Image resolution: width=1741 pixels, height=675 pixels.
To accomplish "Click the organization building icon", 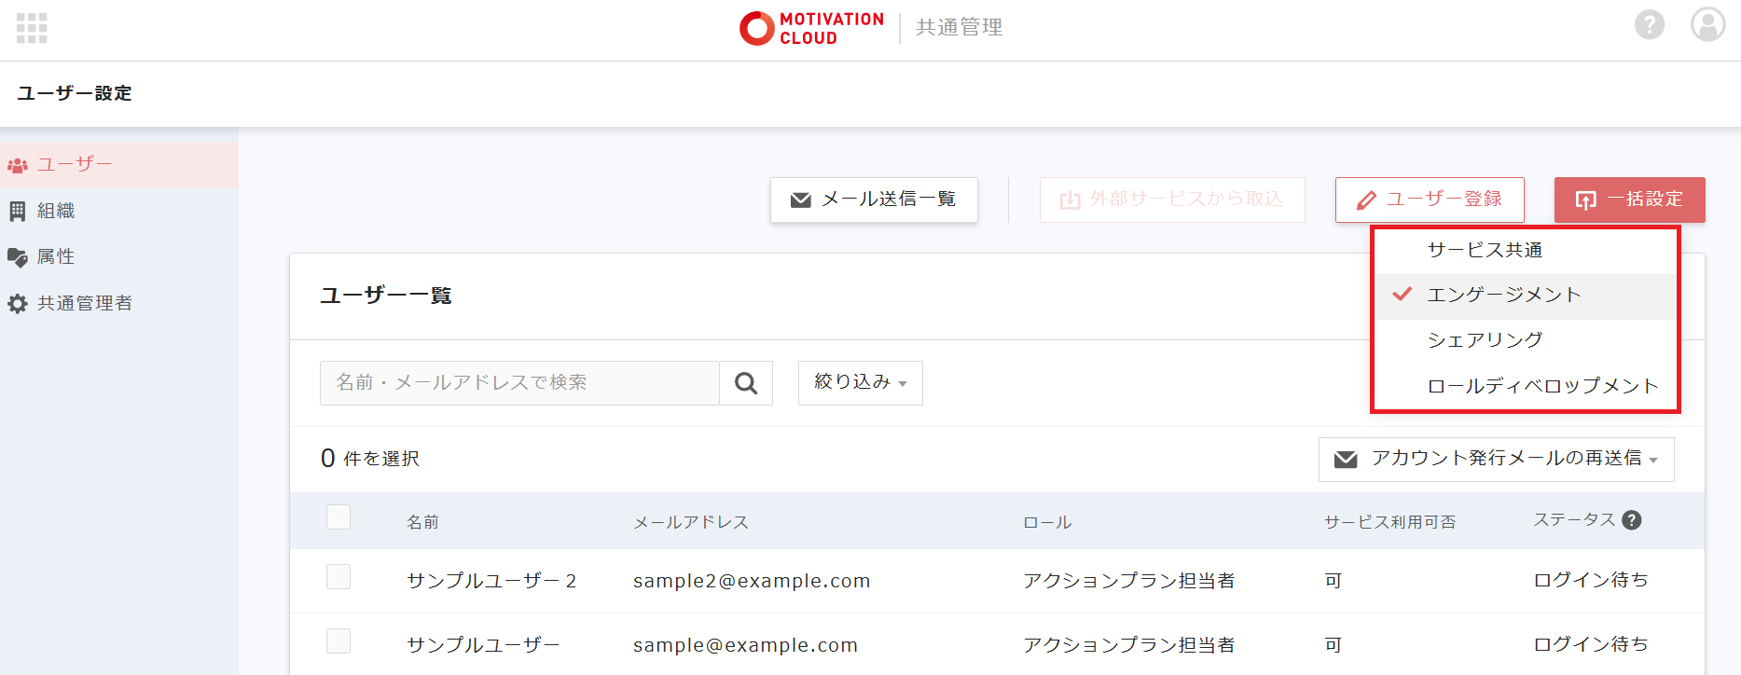I will [18, 212].
